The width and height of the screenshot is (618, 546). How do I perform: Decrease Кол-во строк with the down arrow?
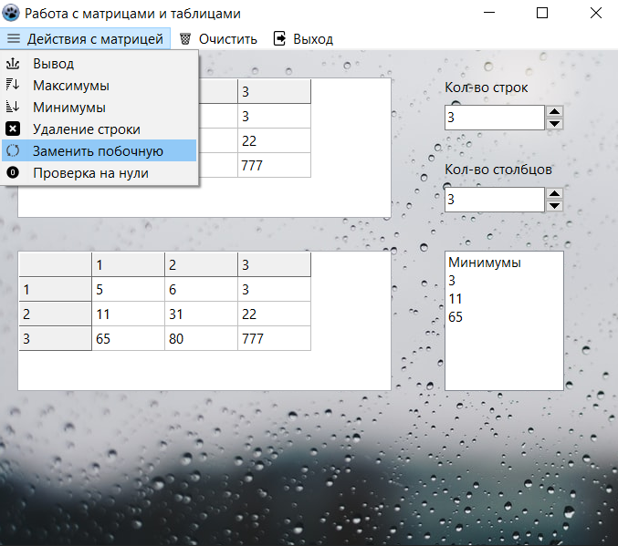tap(554, 124)
